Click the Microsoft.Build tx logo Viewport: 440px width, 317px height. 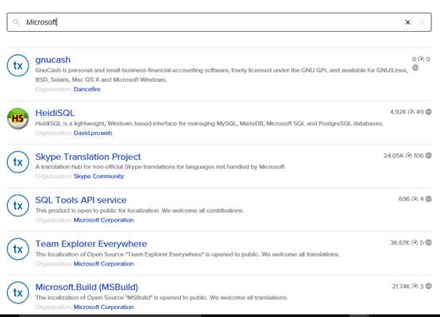point(18,292)
